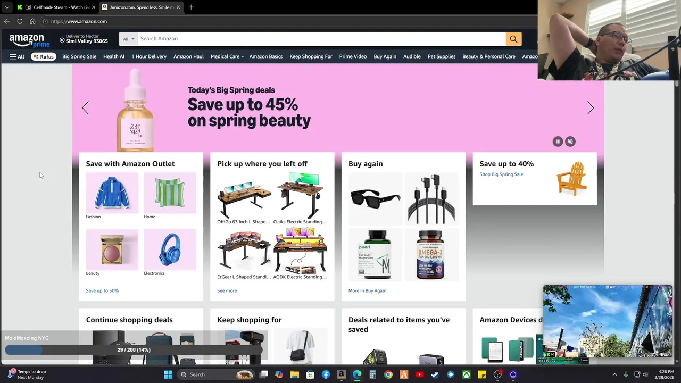Screen dimensions: 681x383
Task: Open the All departments search dropdown
Action: point(128,39)
